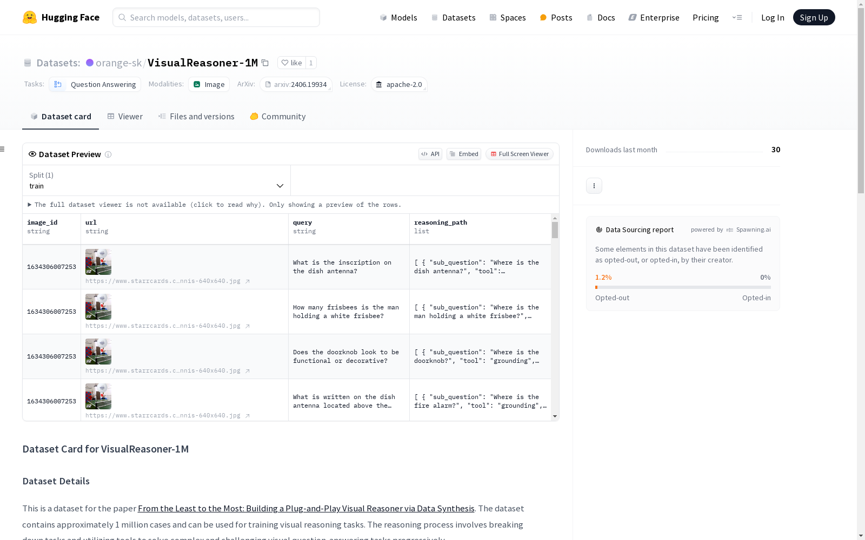Image resolution: width=865 pixels, height=540 pixels.
Task: Click the Sign Up button
Action: tap(814, 17)
